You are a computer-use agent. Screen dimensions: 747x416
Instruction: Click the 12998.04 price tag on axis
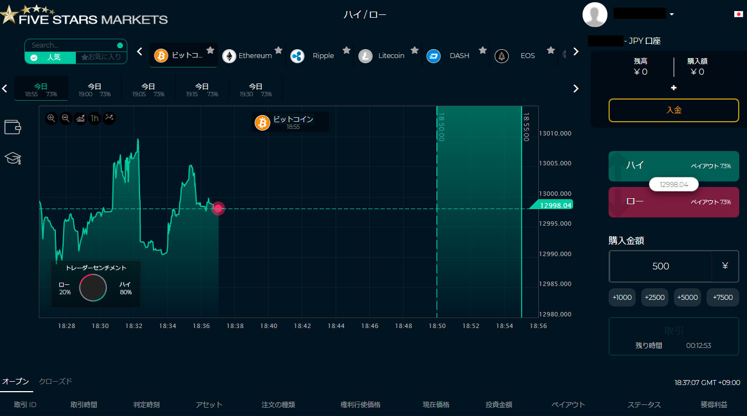pyautogui.click(x=551, y=205)
